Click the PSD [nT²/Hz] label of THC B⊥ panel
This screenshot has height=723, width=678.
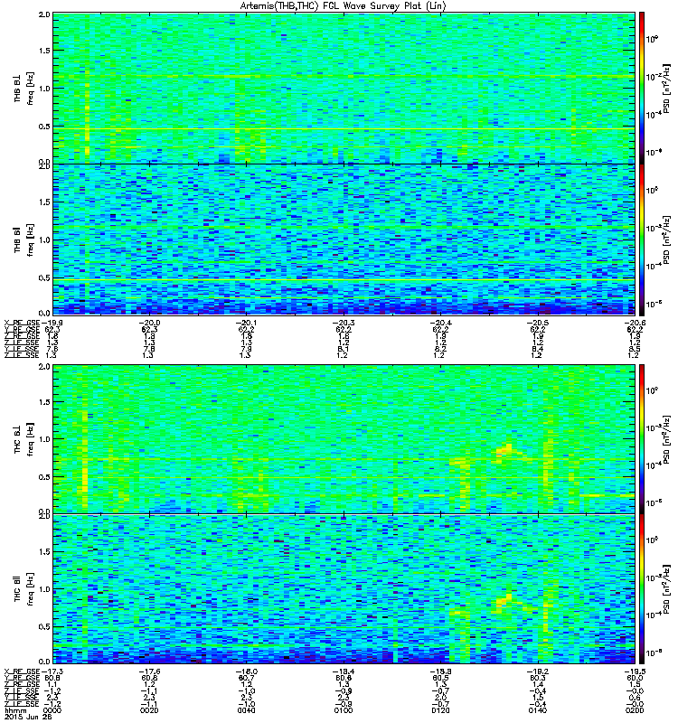click(666, 439)
